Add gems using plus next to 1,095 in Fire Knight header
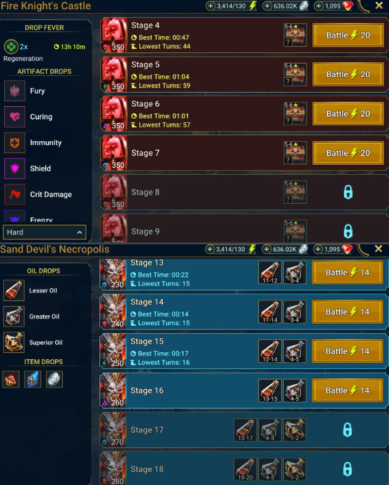 tap(319, 6)
